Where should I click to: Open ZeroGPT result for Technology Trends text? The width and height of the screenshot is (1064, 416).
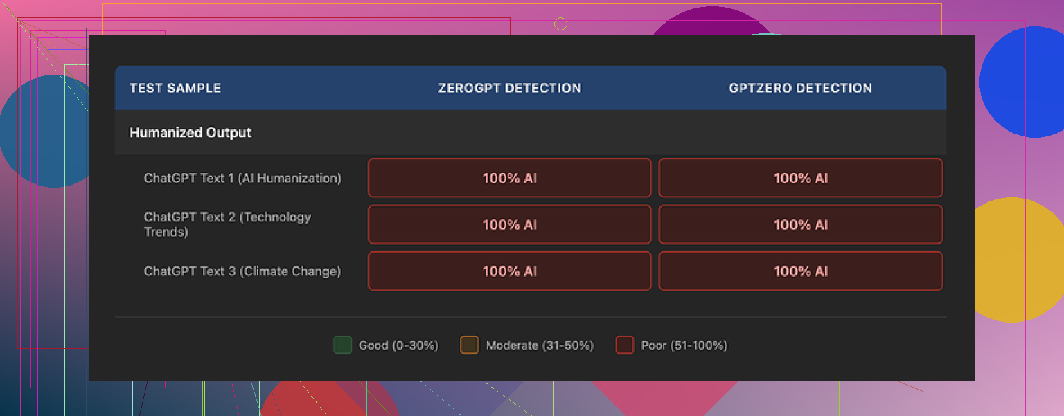pos(509,224)
